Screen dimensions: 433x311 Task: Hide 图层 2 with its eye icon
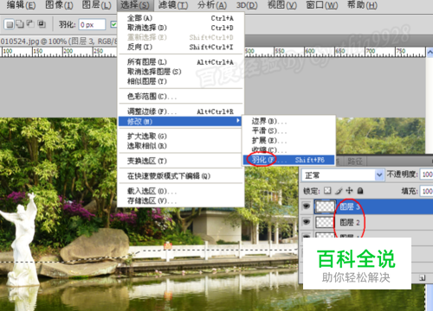point(307,222)
